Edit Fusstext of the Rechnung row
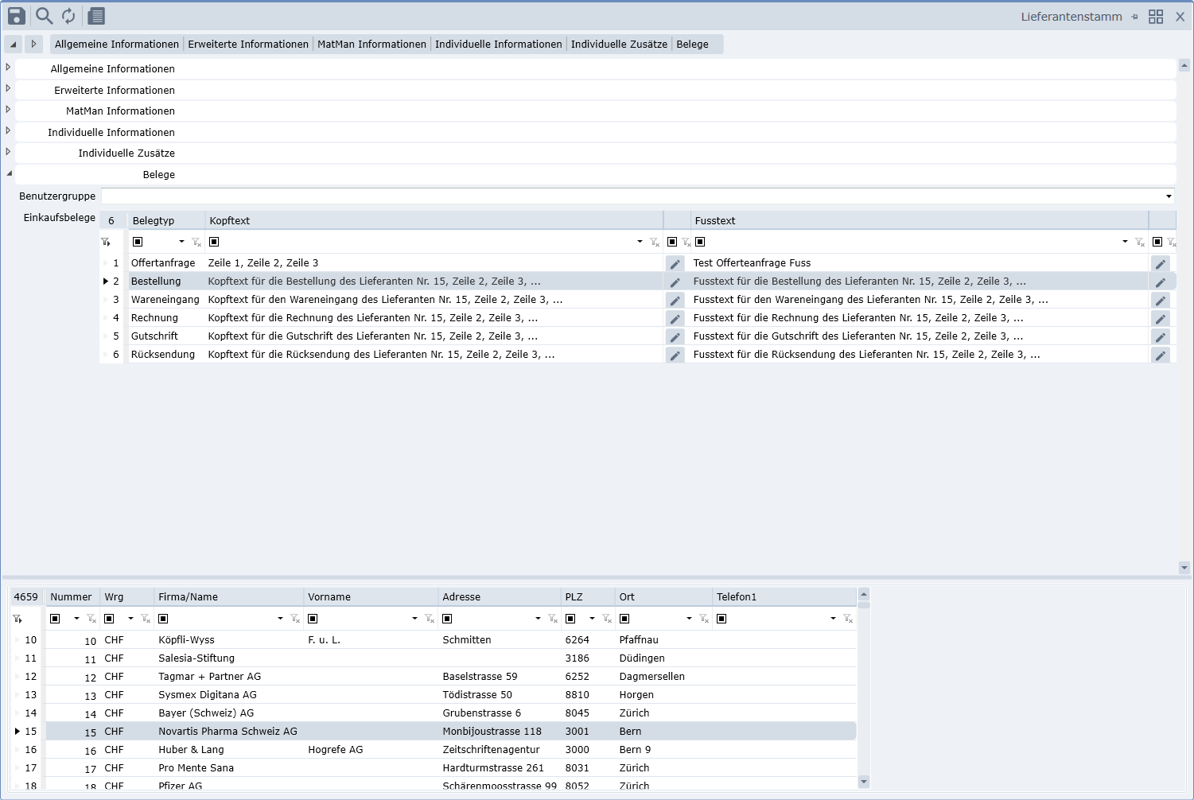Viewport: 1194px width, 800px height. (x=1161, y=319)
